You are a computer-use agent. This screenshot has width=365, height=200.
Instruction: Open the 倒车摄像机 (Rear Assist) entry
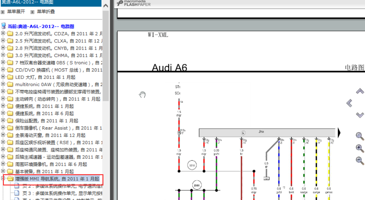59,128
